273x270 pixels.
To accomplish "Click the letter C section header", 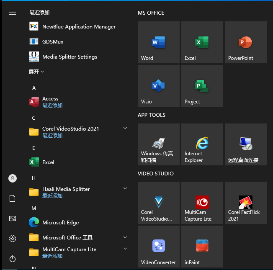I will [34, 118].
